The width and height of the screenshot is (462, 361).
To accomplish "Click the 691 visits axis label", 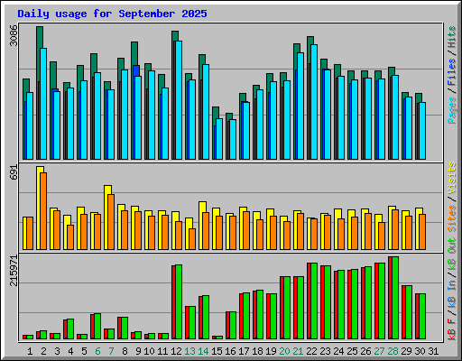I will click(x=14, y=172).
